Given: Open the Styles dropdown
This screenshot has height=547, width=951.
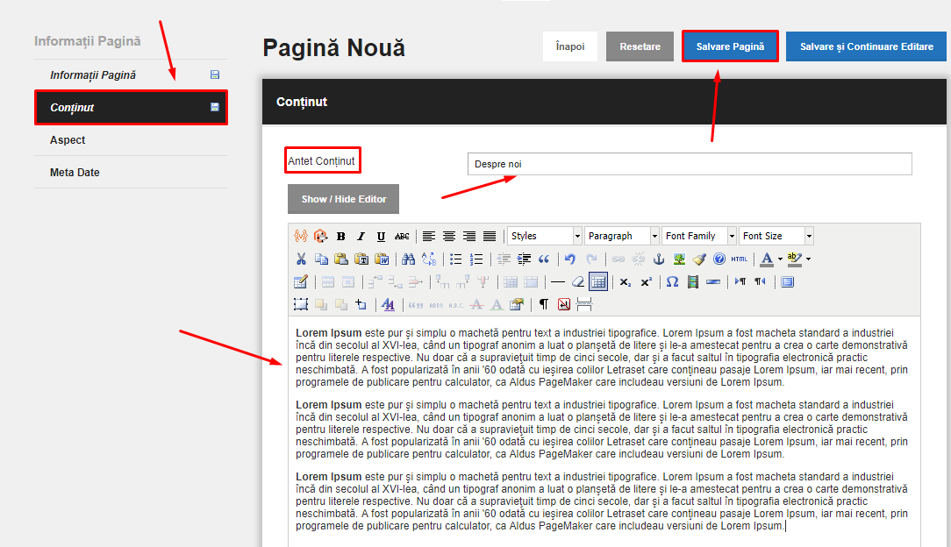Looking at the screenshot, I should [545, 237].
